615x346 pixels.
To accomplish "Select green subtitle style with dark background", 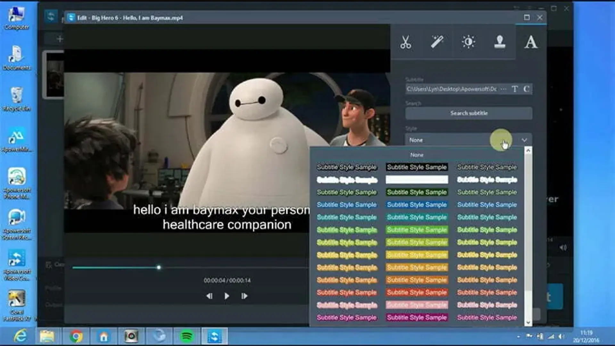I will coord(417,192).
